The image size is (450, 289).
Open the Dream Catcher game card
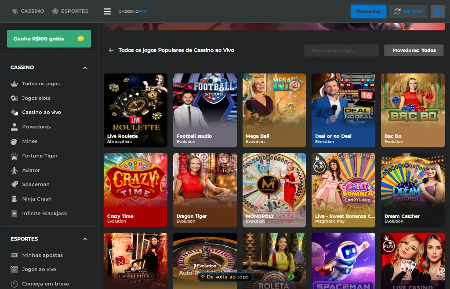[x=413, y=190]
